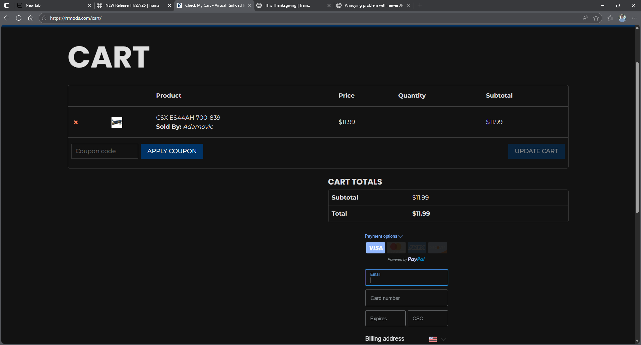
Task: Expand the Payment options dropdown
Action: pos(384,236)
